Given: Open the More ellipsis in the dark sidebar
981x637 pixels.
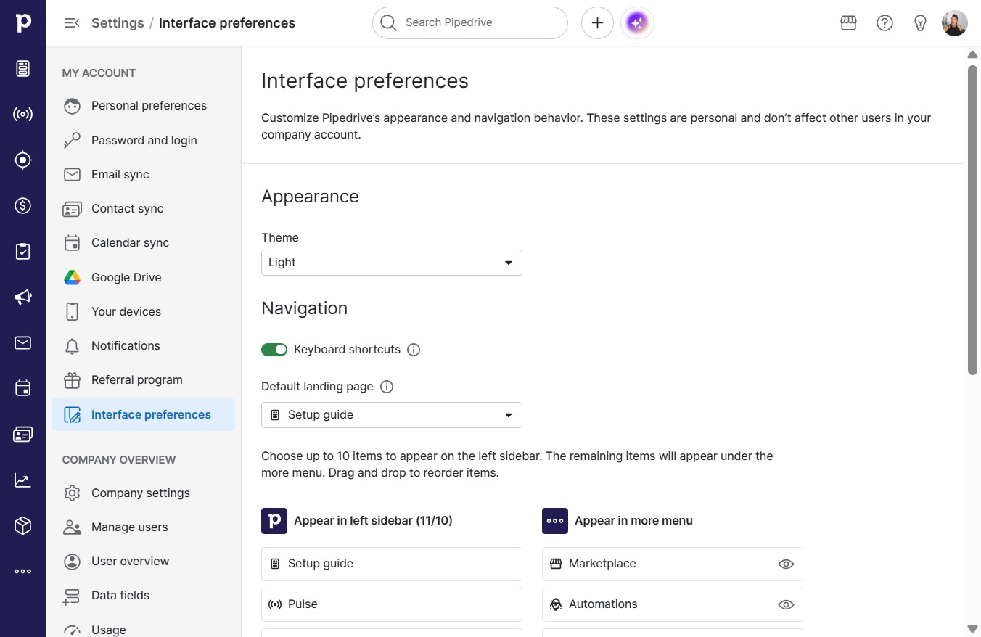Looking at the screenshot, I should [23, 571].
